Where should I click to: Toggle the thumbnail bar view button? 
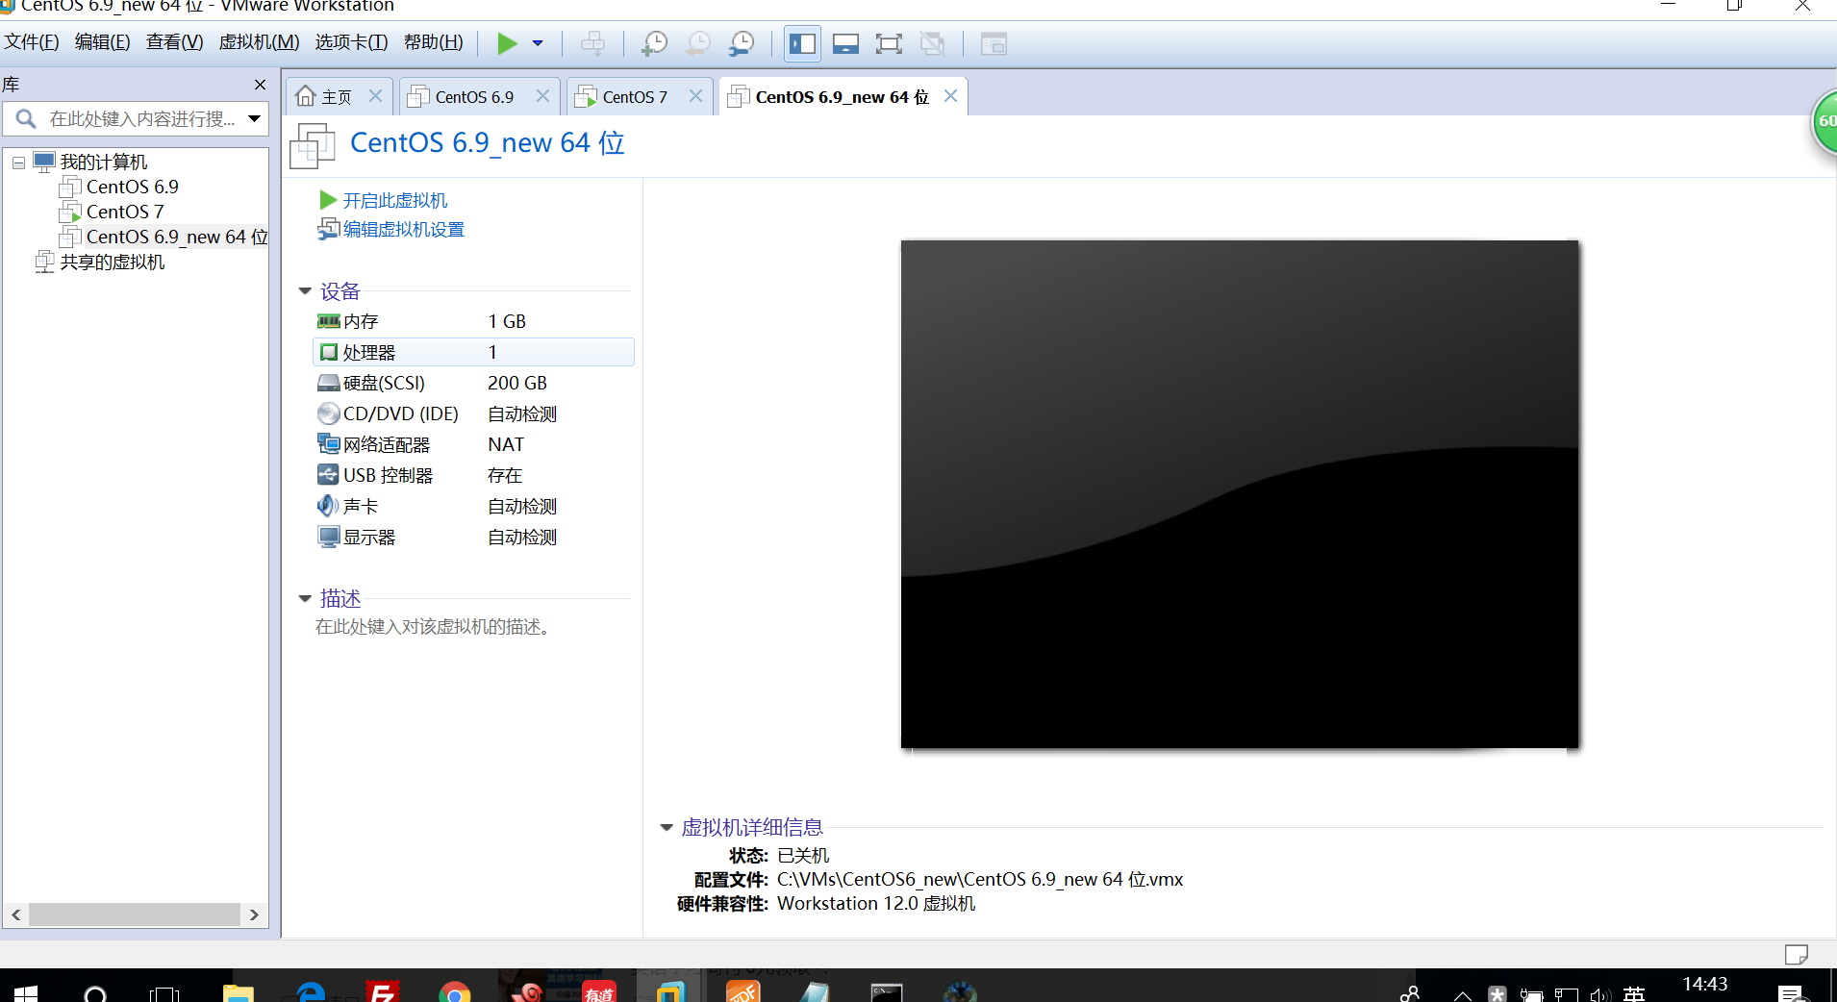(845, 43)
